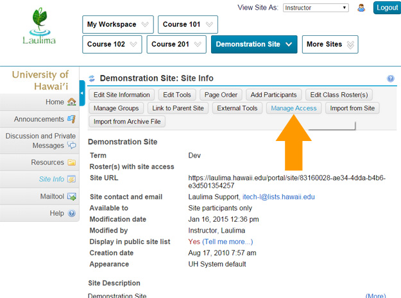Click the Laulima leaf logo
401x298 pixels.
point(39,26)
